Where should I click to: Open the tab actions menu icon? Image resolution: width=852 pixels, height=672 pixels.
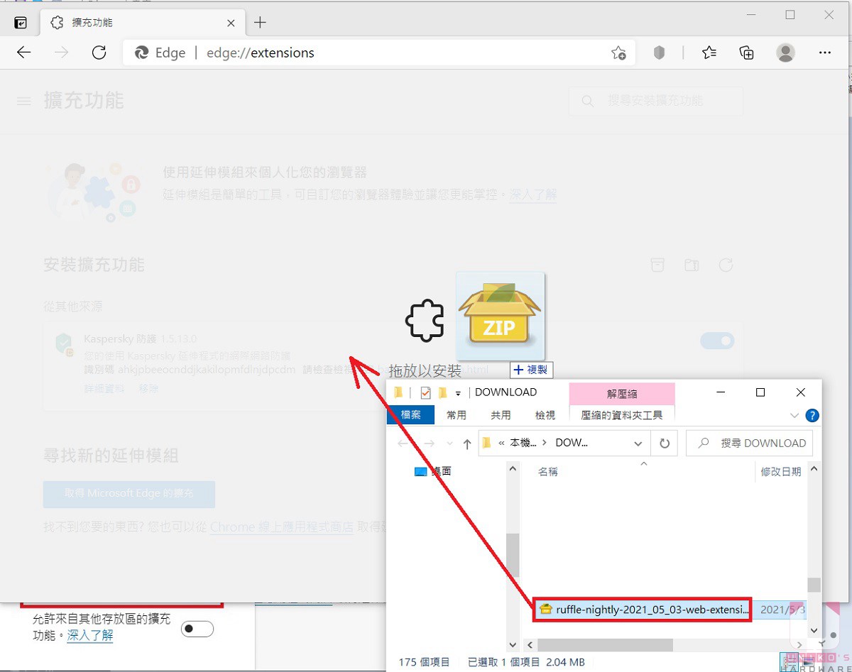(x=21, y=23)
